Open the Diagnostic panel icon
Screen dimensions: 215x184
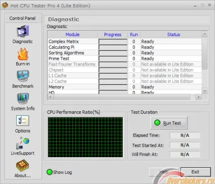(23, 31)
